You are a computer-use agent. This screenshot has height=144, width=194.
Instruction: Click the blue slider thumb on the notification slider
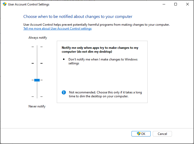point(37,80)
